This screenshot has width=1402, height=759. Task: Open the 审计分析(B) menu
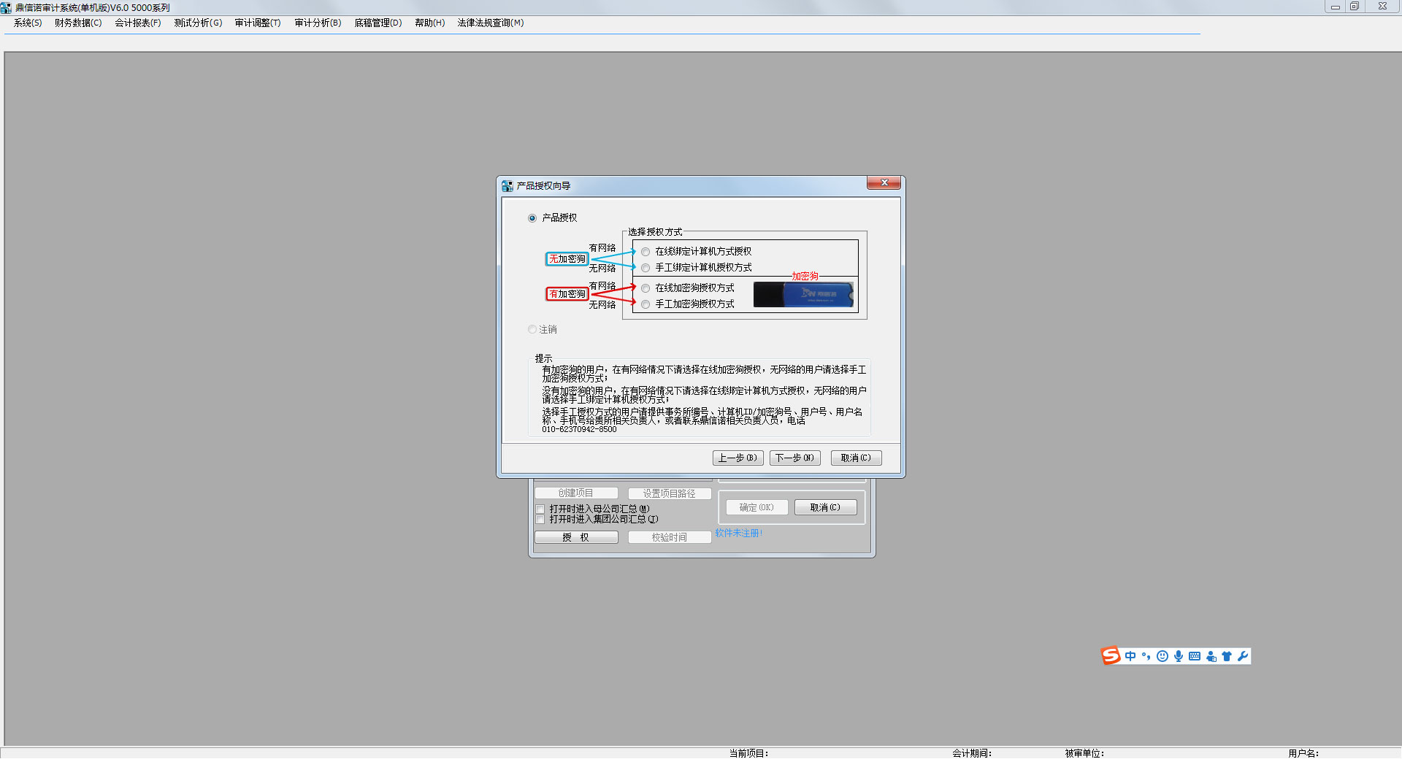click(317, 23)
